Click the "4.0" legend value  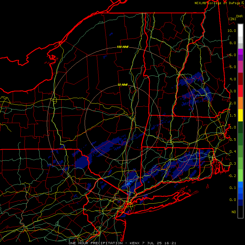233,79
